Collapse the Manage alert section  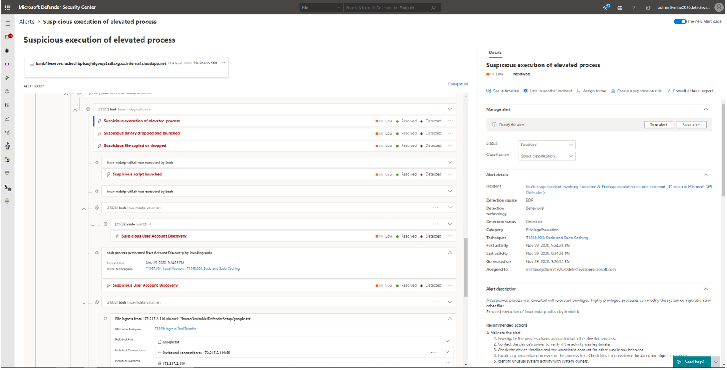coord(706,109)
